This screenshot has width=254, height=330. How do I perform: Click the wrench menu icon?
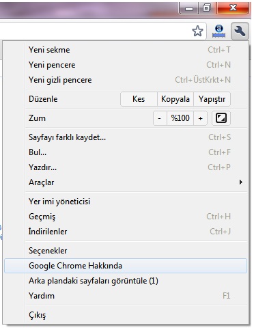[x=240, y=31]
